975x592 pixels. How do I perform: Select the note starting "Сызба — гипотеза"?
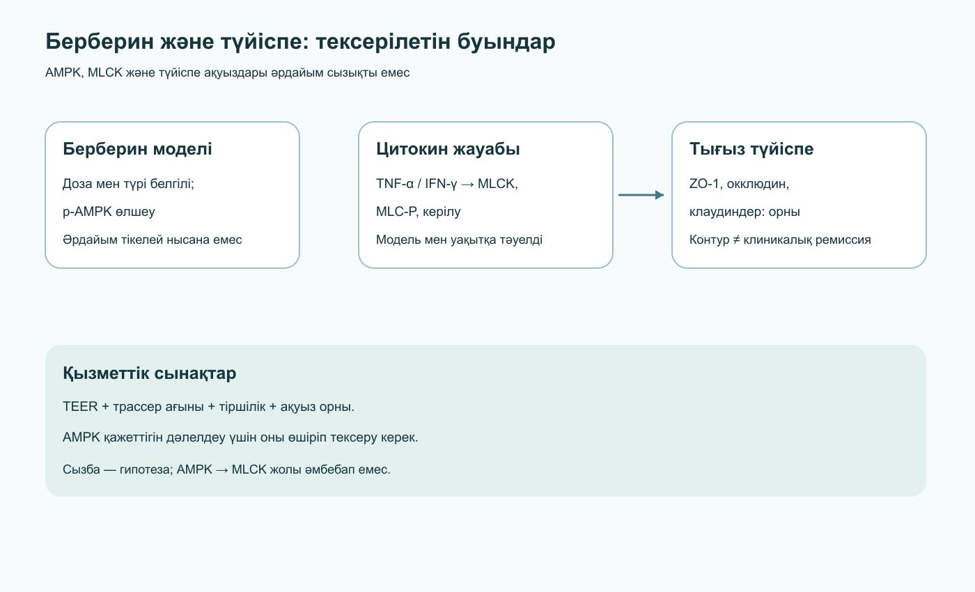pos(226,469)
